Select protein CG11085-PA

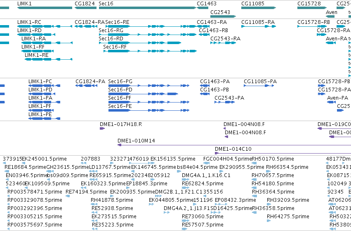260,82
